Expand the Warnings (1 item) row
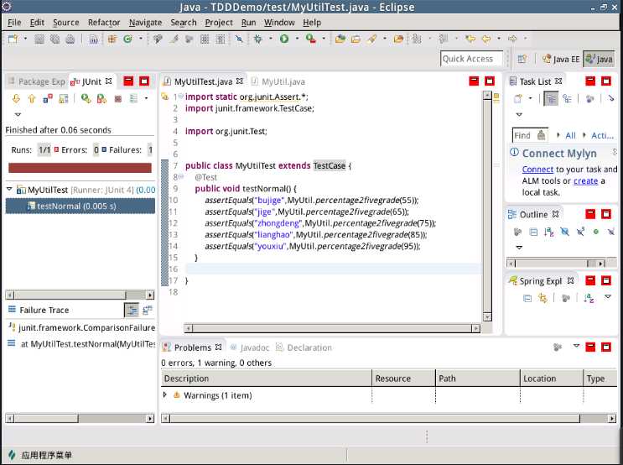Screen dimensions: 623x465 click(x=165, y=395)
